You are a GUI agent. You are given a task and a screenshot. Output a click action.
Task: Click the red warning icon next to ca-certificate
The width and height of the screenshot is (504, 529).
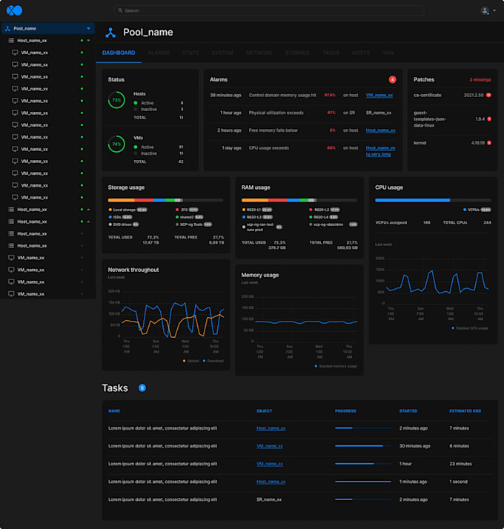tap(490, 96)
